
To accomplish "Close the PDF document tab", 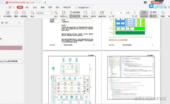I will 39,2.
